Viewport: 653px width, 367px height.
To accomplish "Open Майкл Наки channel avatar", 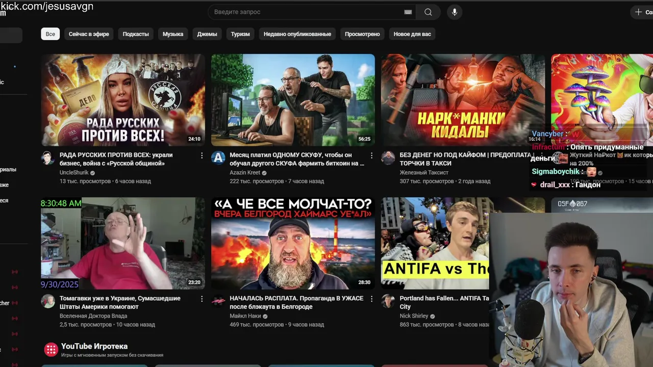I will [x=218, y=301].
